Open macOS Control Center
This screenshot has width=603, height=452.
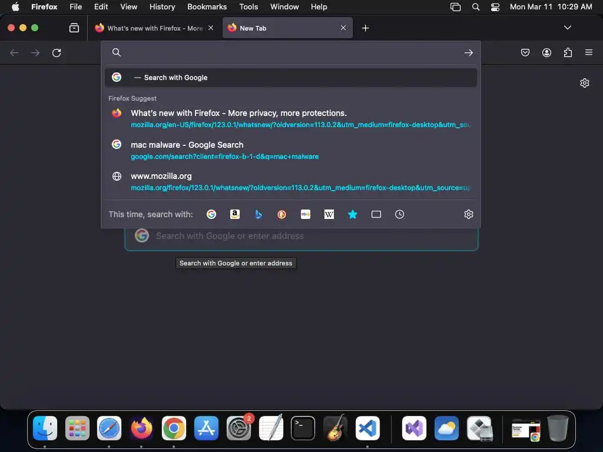click(x=495, y=7)
